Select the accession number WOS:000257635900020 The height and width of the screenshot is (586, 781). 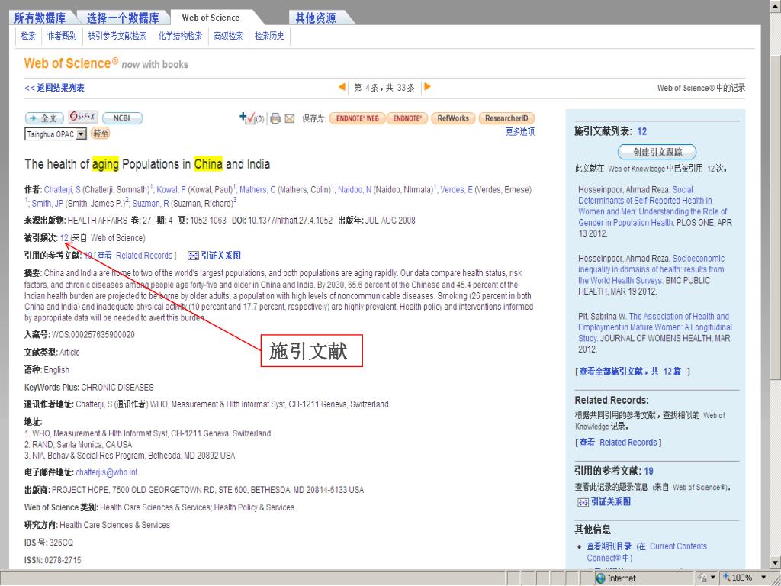93,335
